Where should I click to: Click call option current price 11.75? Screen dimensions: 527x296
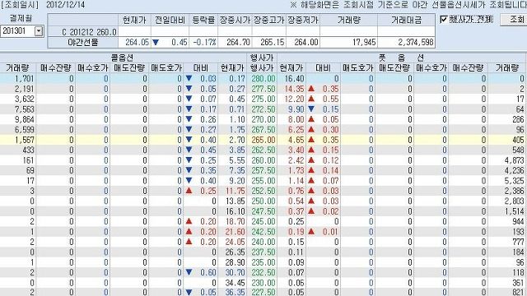(x=232, y=191)
